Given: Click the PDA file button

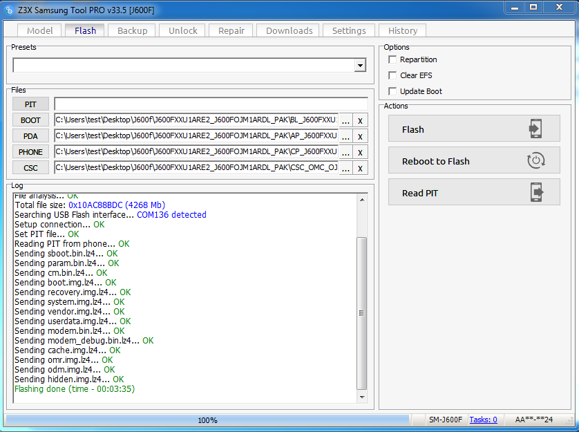Looking at the screenshot, I should click(30, 136).
